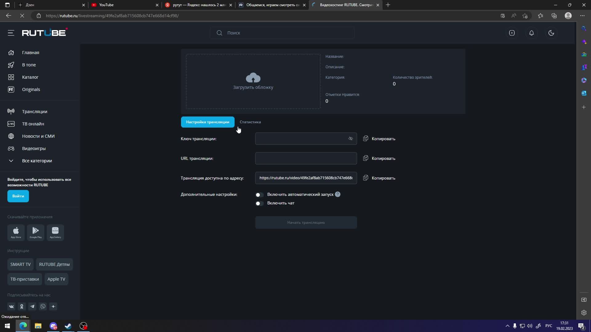The image size is (591, 332).
Task: Open the hamburger sidebar menu
Action: point(11,33)
